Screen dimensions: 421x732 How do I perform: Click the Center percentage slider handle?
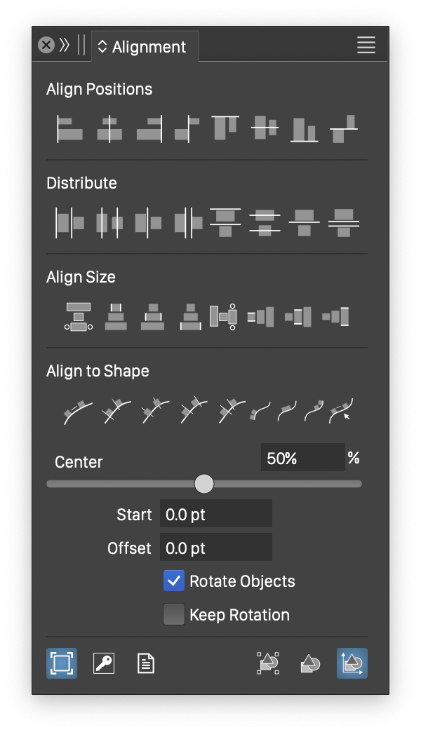[204, 483]
